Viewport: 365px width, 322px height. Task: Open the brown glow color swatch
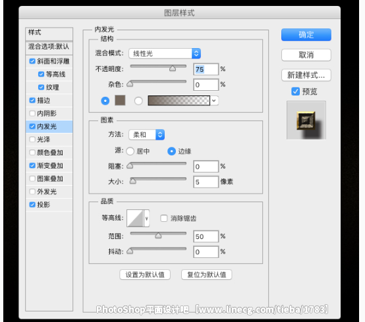click(x=120, y=100)
